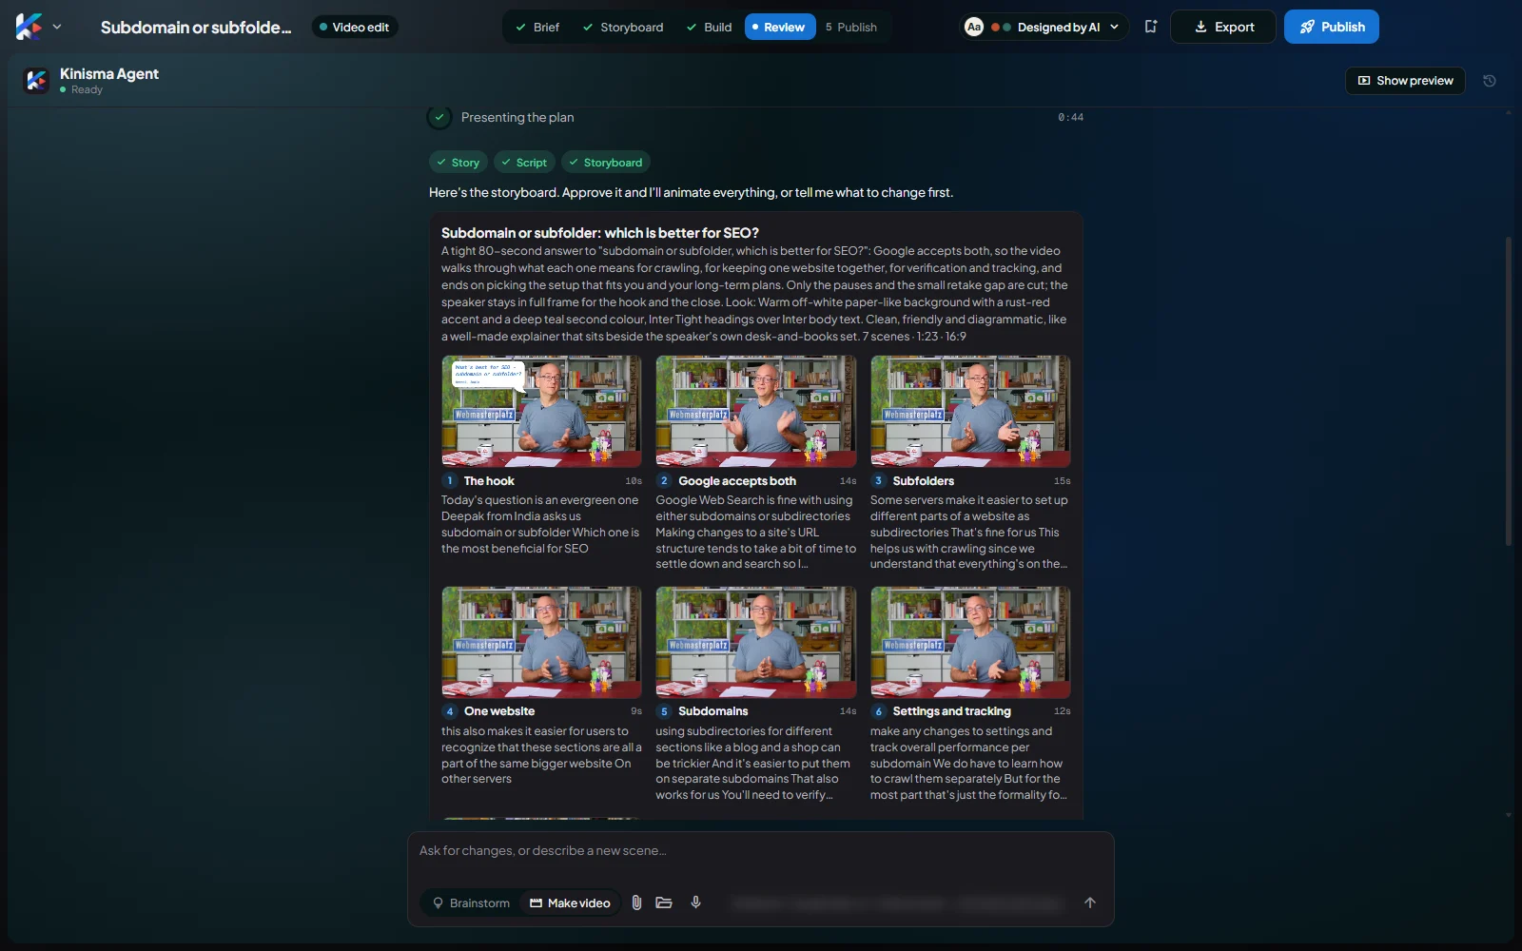Go to the Brief step
Screen dimensions: 1522x951
[x=537, y=27]
